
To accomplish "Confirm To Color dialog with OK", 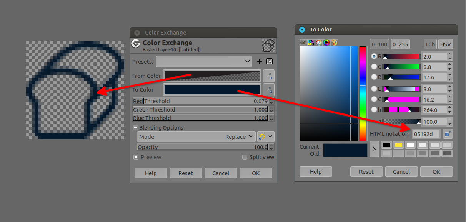I will [436, 172].
